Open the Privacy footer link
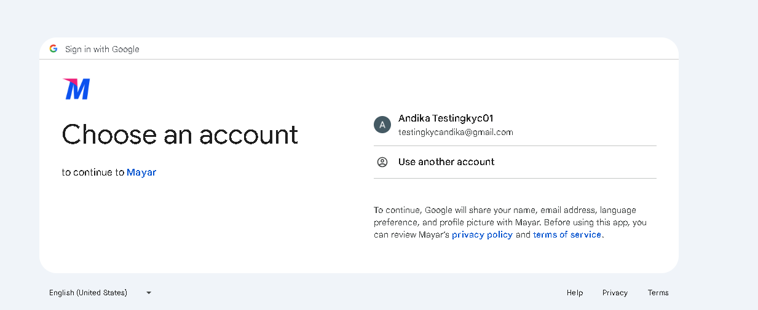The height and width of the screenshot is (310, 758). pyautogui.click(x=615, y=293)
